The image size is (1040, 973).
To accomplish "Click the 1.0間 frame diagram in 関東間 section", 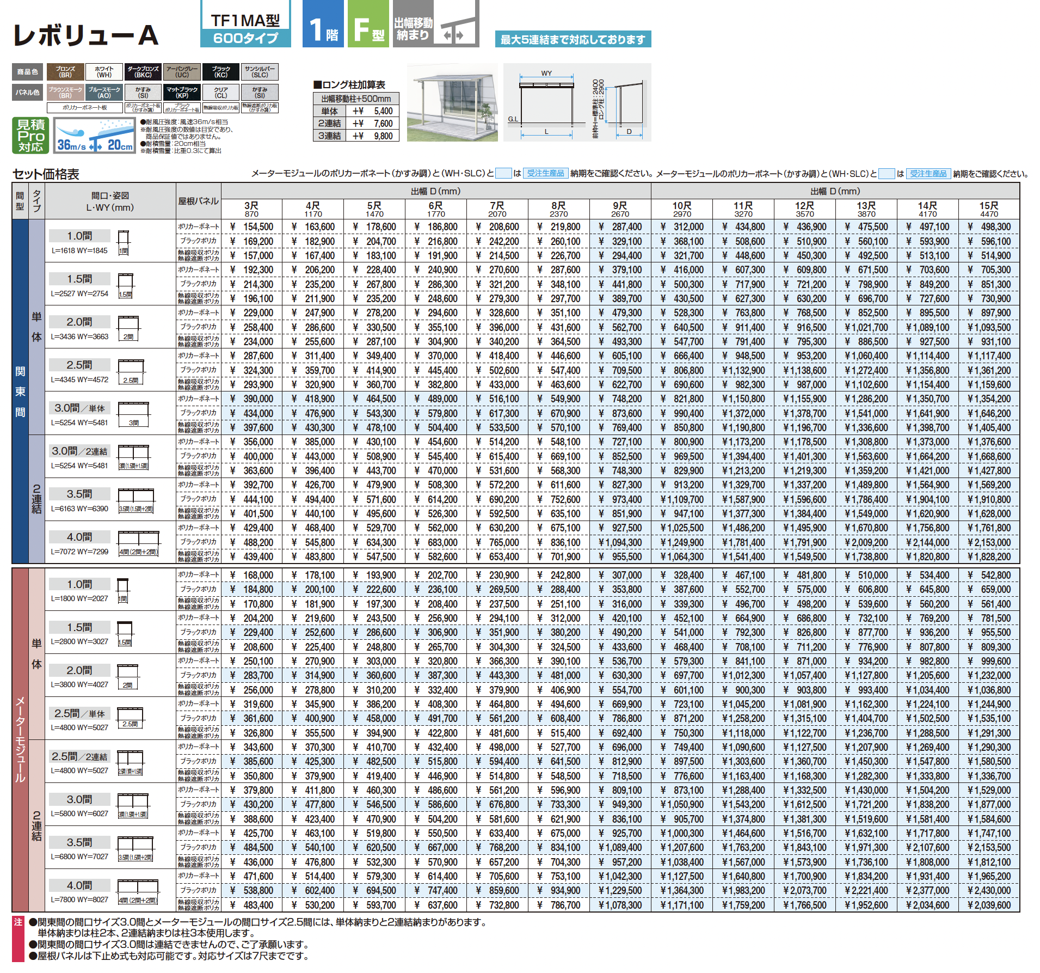I will click(x=124, y=242).
